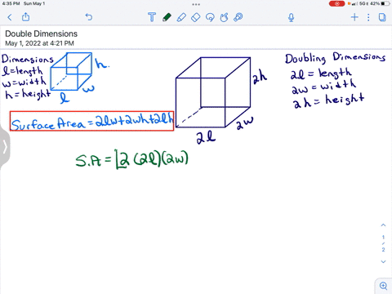Select the green Pen tool
This screenshot has height=294, width=392.
167,17
